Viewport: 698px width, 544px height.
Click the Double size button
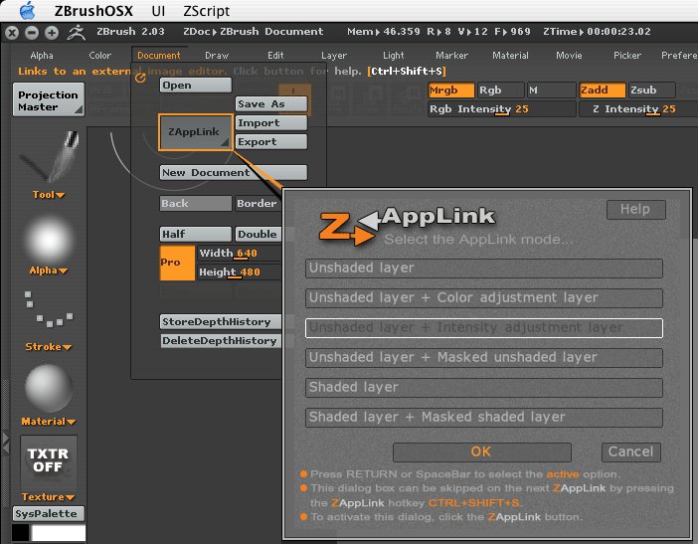click(259, 234)
